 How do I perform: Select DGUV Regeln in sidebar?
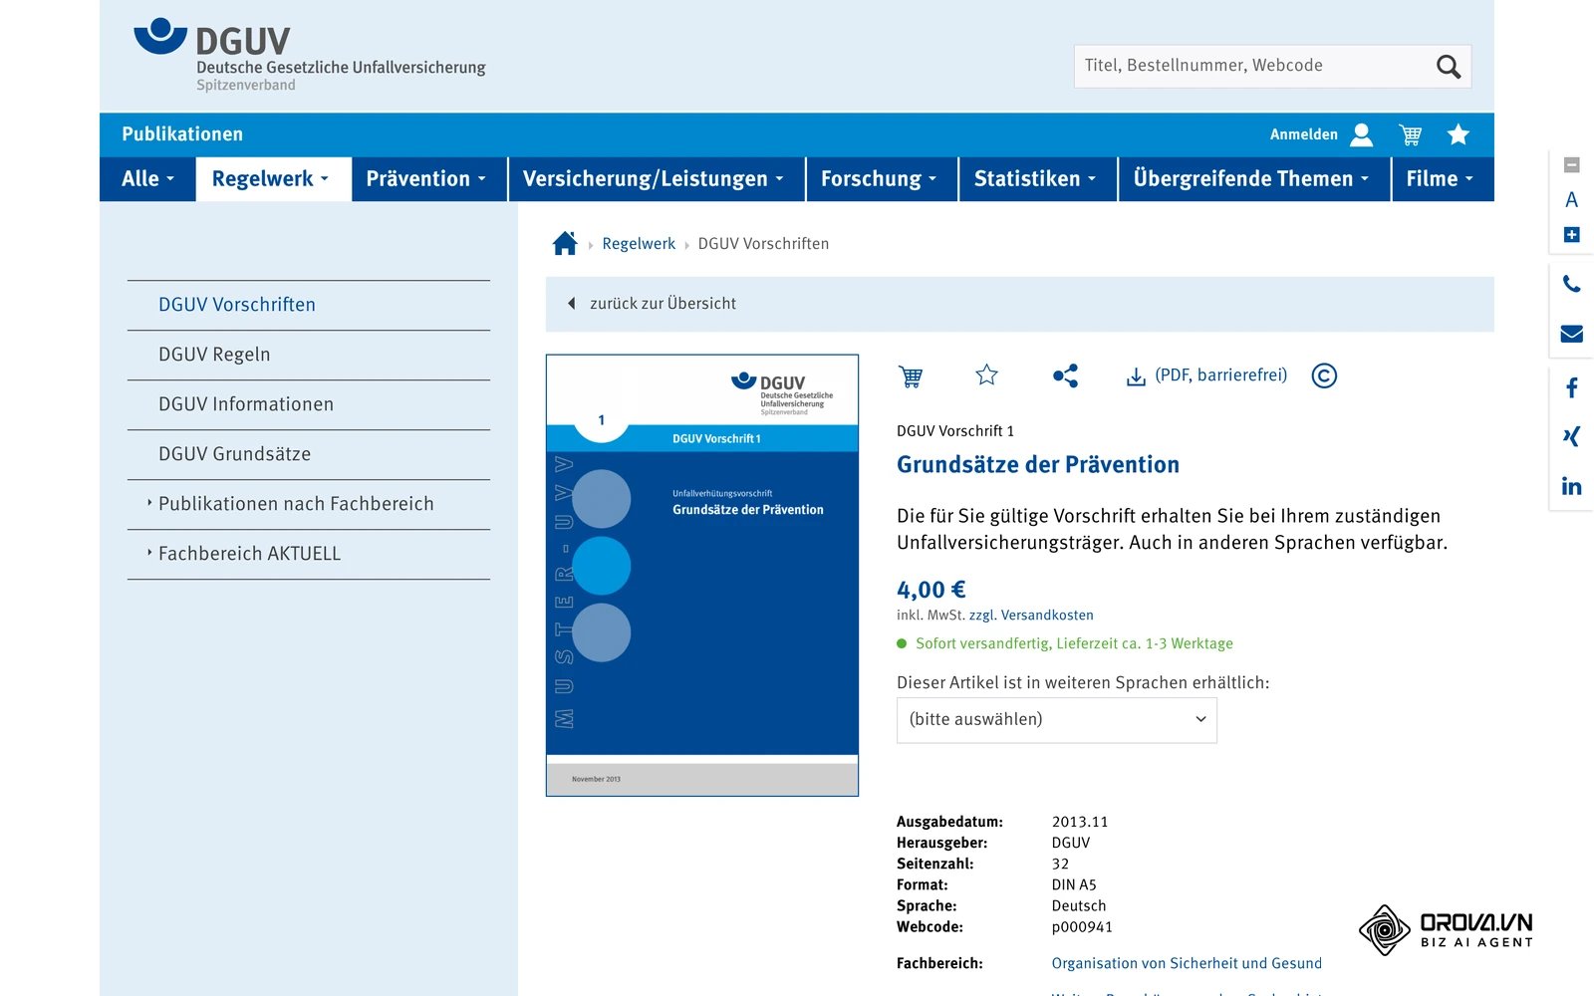point(309,355)
